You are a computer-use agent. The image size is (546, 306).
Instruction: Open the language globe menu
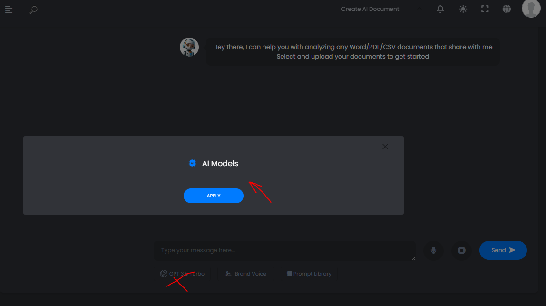pyautogui.click(x=507, y=9)
